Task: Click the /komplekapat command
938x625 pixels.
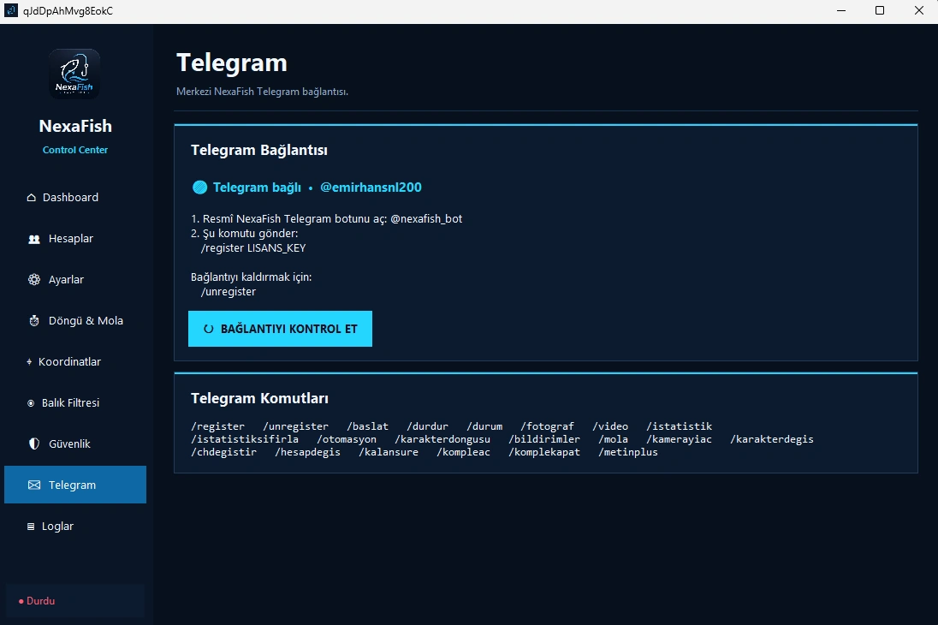Action: (543, 452)
